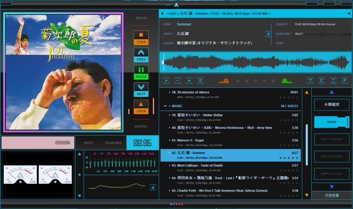Click the plus icon in the playlist toolbar
Screen dimensions: 353x209
167,81
